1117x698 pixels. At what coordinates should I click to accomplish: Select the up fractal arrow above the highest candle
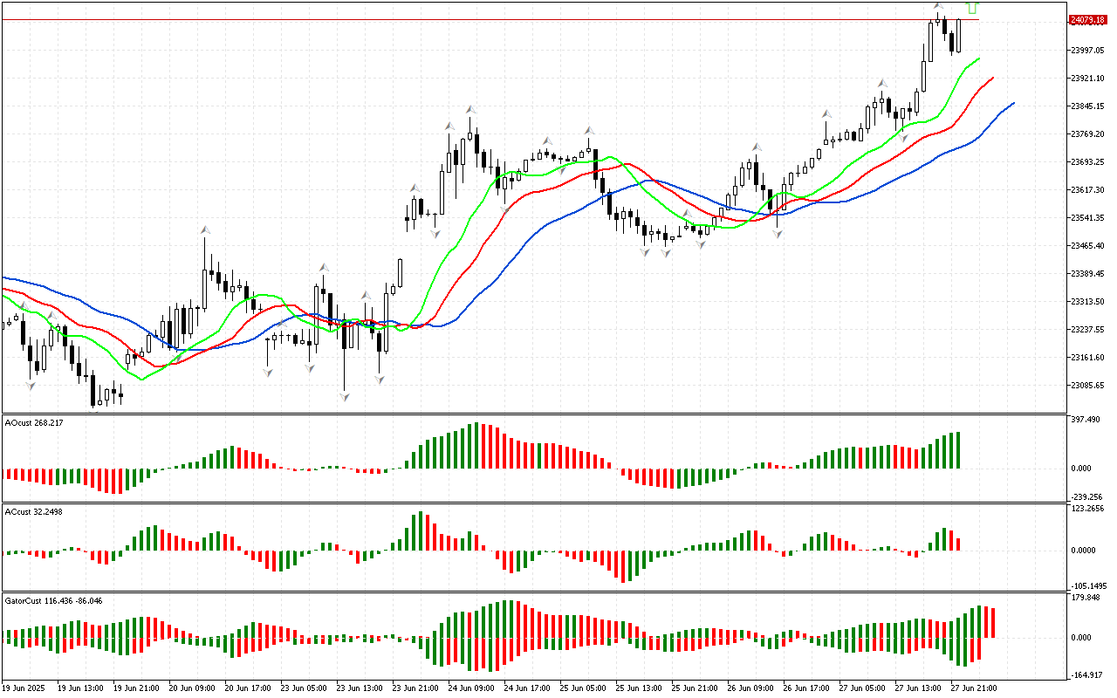tap(938, 8)
